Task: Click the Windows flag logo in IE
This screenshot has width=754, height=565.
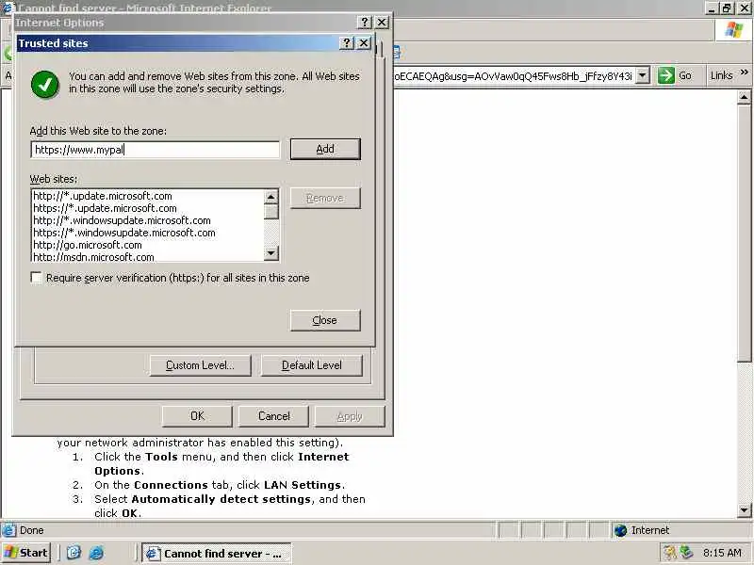Action: [x=734, y=30]
